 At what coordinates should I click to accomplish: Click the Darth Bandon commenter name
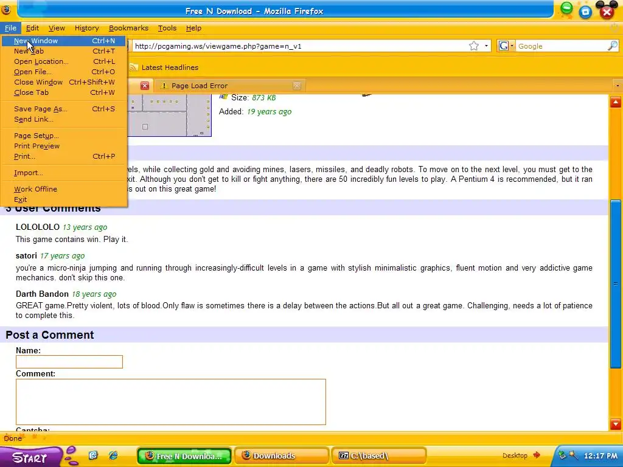pos(42,294)
